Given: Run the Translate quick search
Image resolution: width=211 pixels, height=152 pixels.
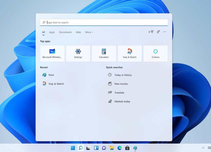Looking at the screenshot, I should [116, 93].
